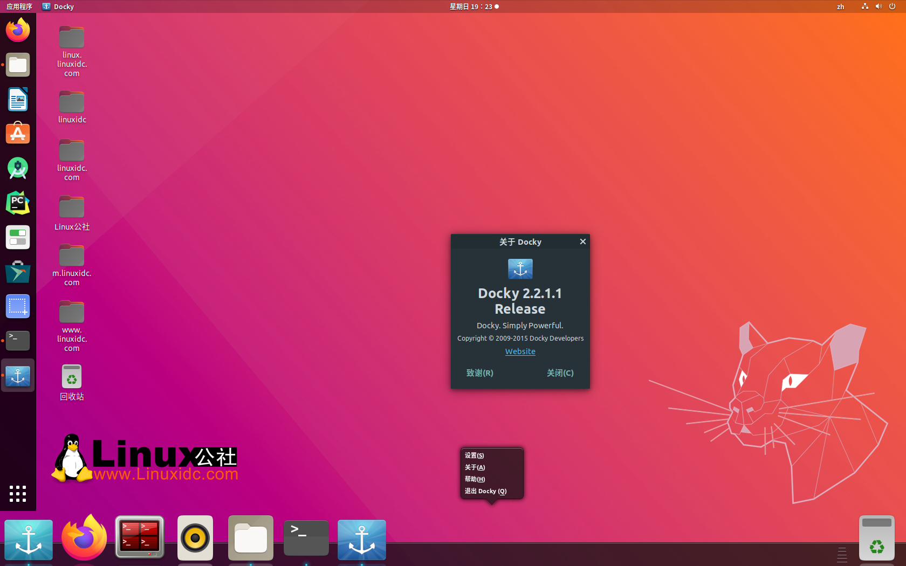
Task: Open the power menu at top right
Action: click(894, 6)
